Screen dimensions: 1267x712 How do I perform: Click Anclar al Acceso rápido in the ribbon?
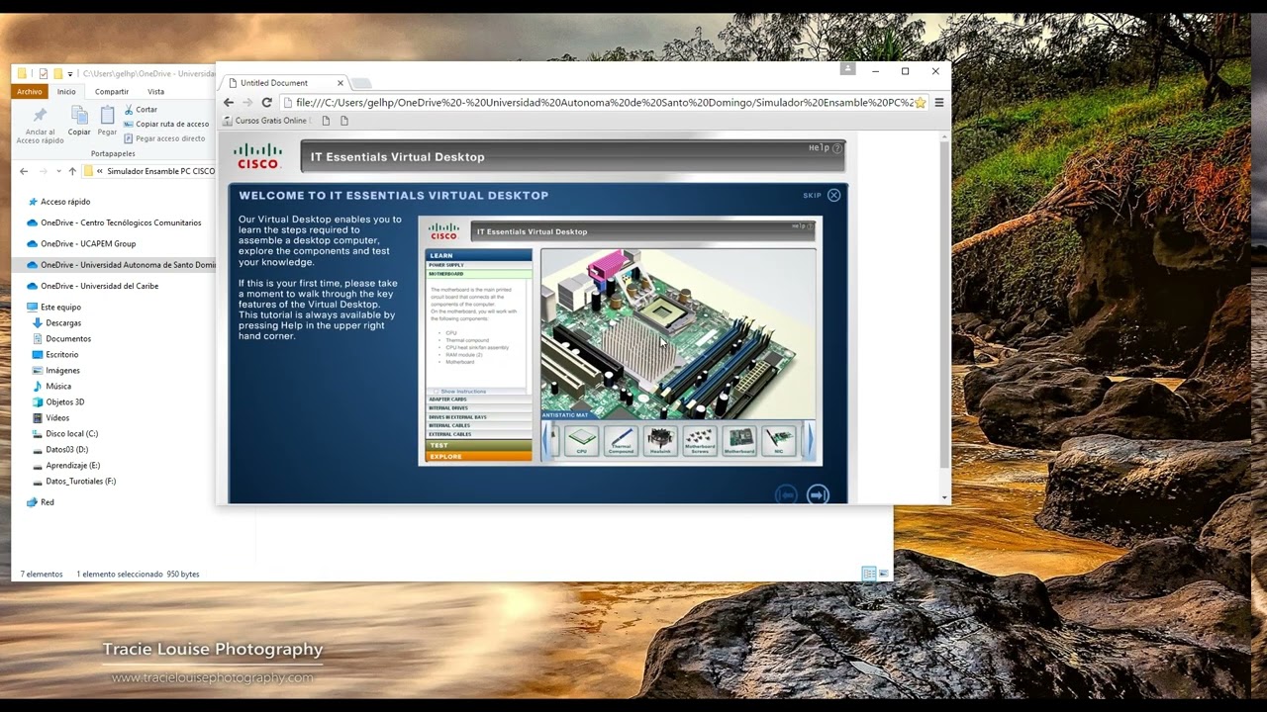click(40, 124)
